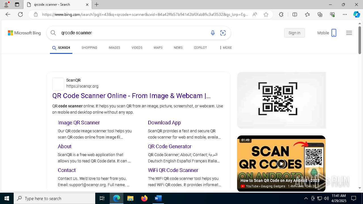
Task: Select the VIDEOS tab
Action: (x=137, y=48)
